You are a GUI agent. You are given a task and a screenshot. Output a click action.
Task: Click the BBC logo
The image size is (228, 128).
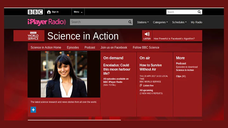coord(35,12)
